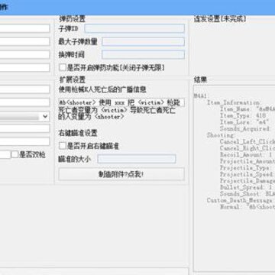Focus the 最大子弹数量 input box
Viewport: 275px width, 275px height.
click(143, 41)
